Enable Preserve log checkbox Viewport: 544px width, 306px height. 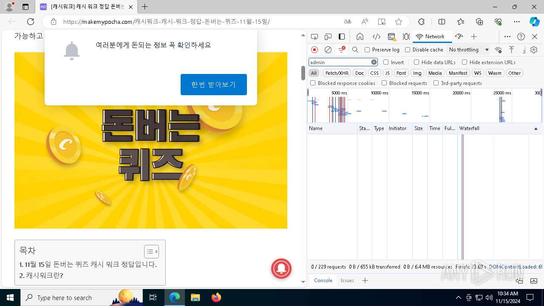tap(367, 50)
